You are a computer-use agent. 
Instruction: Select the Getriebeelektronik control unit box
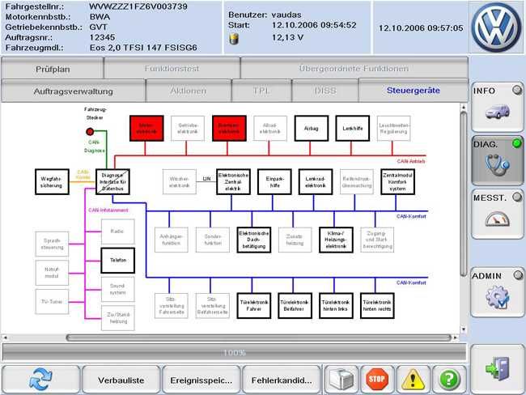pyautogui.click(x=188, y=129)
